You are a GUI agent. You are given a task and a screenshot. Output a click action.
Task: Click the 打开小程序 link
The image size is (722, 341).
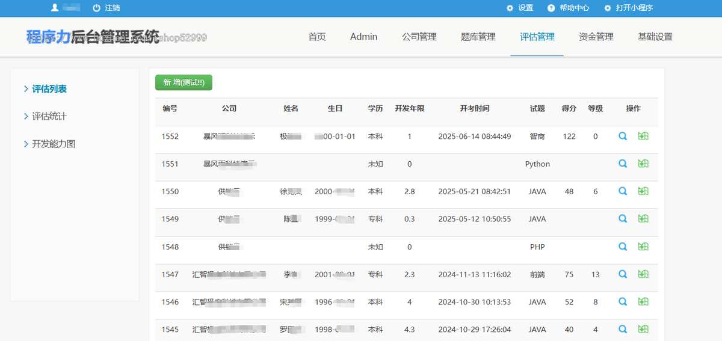[x=635, y=8]
